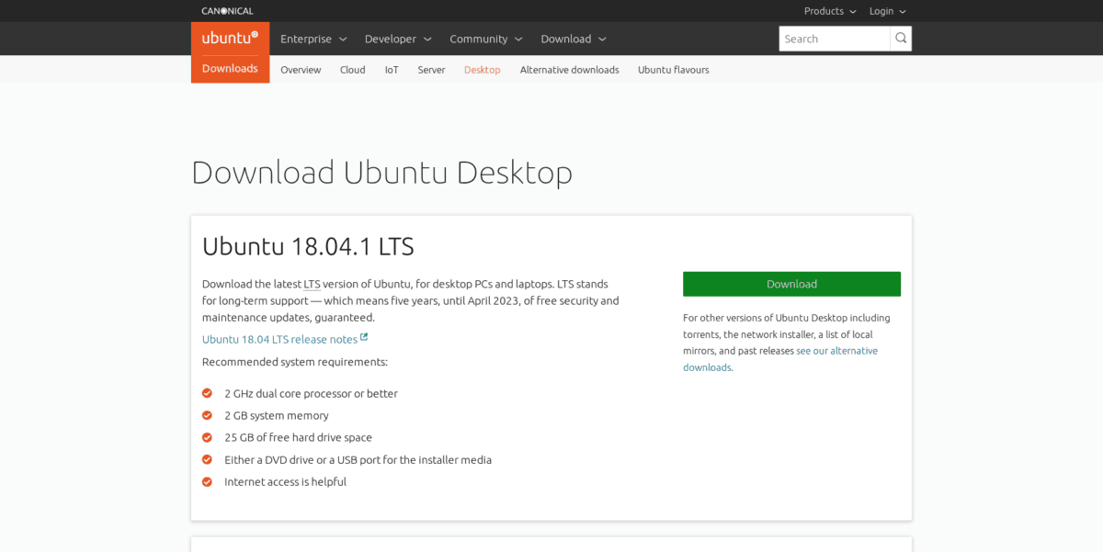Open the Ubuntu flavours tab
Image resolution: width=1103 pixels, height=552 pixels.
(x=673, y=69)
